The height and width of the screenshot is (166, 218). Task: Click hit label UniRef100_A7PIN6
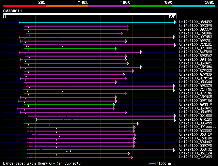tap(196, 93)
